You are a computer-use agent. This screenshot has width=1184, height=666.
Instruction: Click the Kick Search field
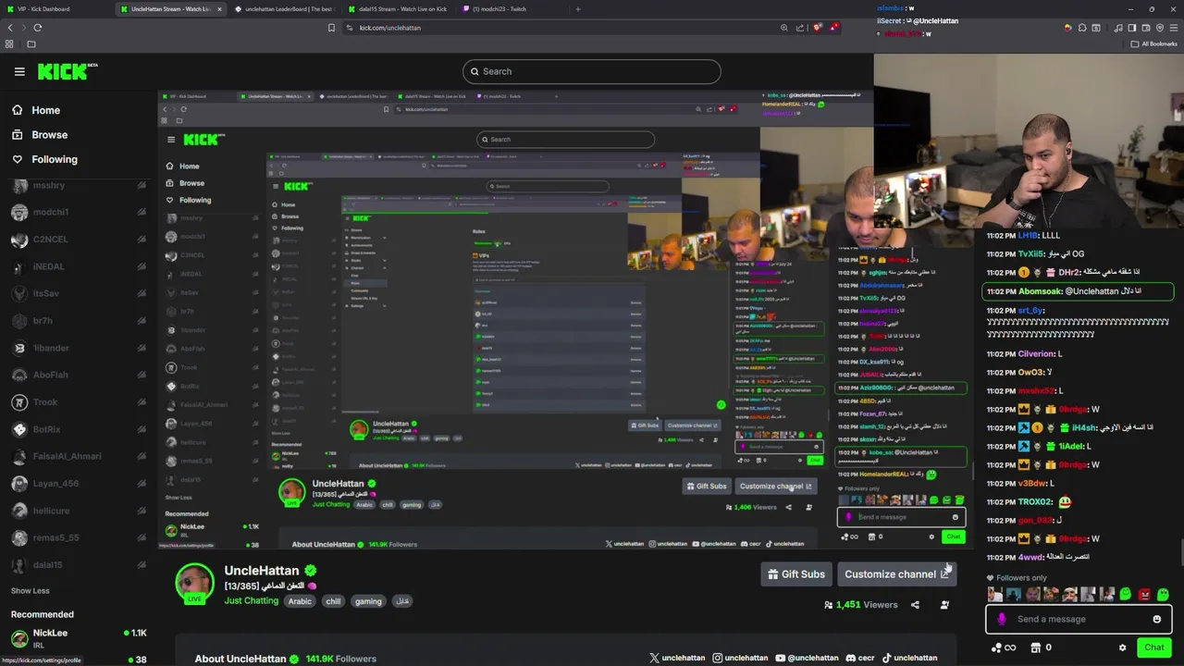click(x=592, y=71)
